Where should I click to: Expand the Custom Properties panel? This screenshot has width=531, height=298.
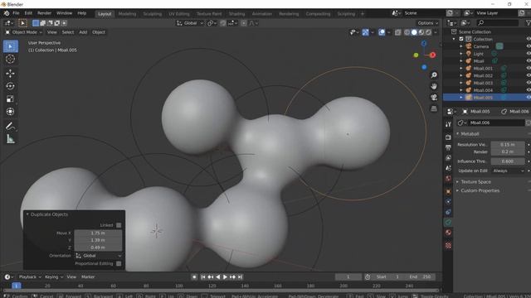click(457, 190)
